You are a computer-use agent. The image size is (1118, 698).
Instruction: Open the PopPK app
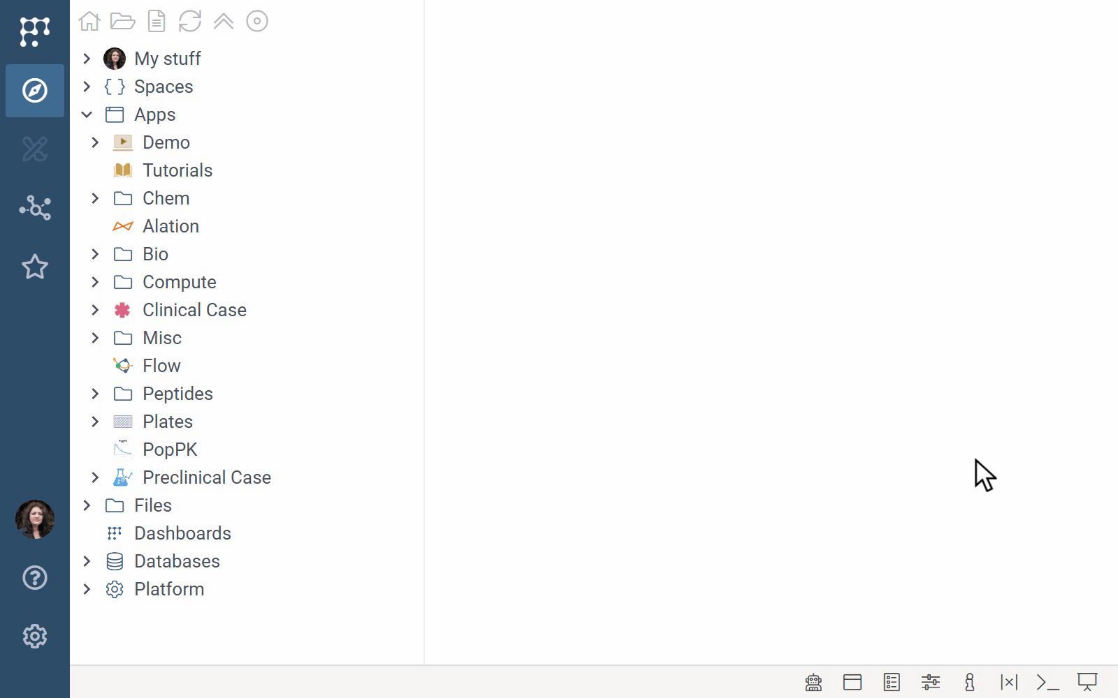point(170,450)
